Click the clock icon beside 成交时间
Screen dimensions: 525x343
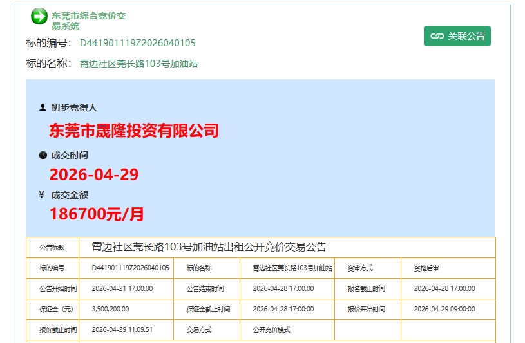(x=43, y=155)
